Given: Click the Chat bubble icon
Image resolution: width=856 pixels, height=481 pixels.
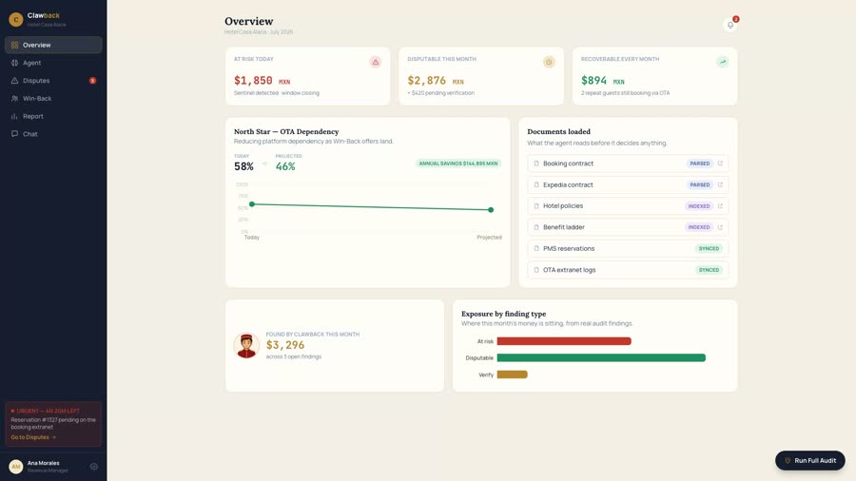Looking at the screenshot, I should [14, 134].
